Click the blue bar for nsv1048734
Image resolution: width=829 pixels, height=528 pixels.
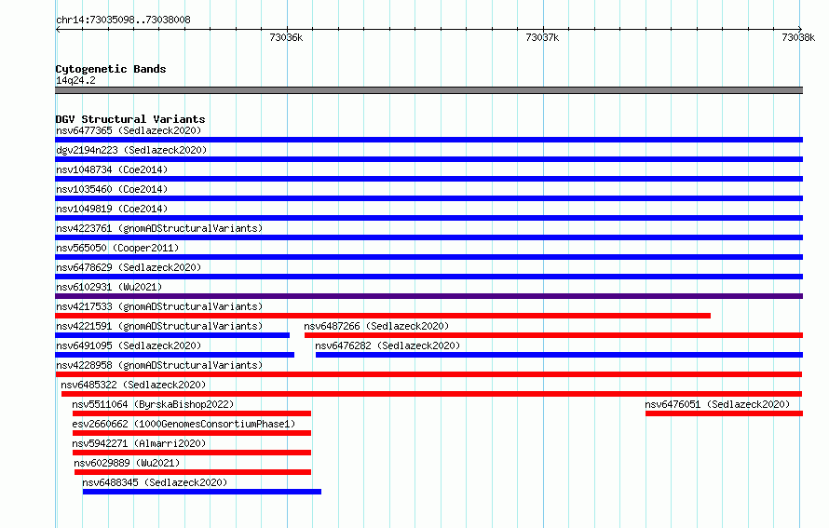coord(428,179)
